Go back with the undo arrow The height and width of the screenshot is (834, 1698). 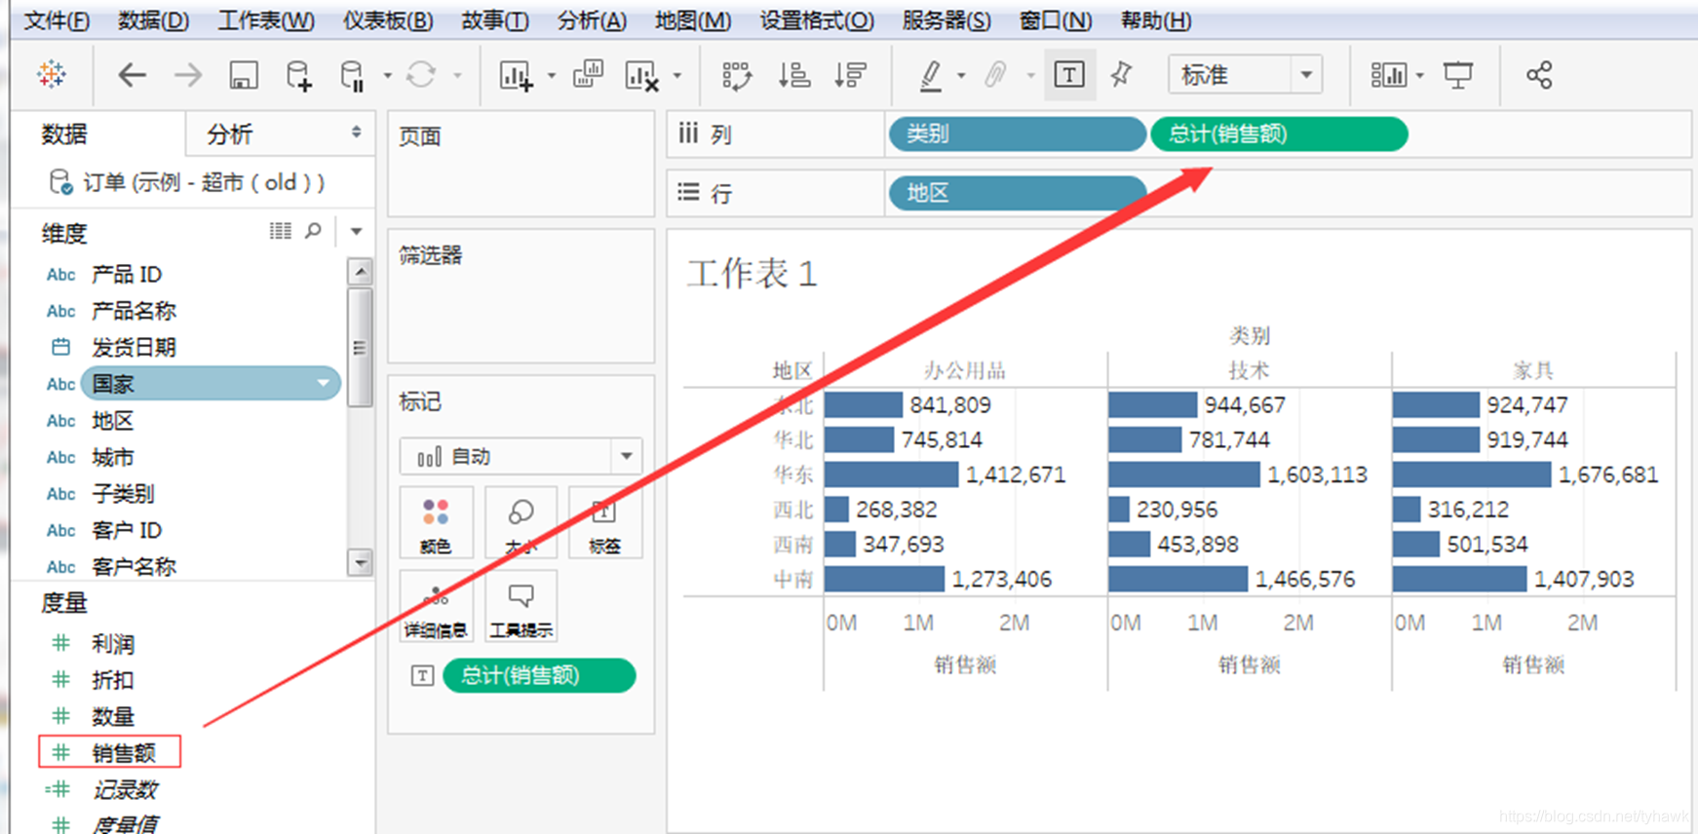tap(132, 75)
